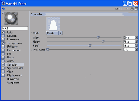
Task: Click the Width slider handle
Action: point(98,38)
